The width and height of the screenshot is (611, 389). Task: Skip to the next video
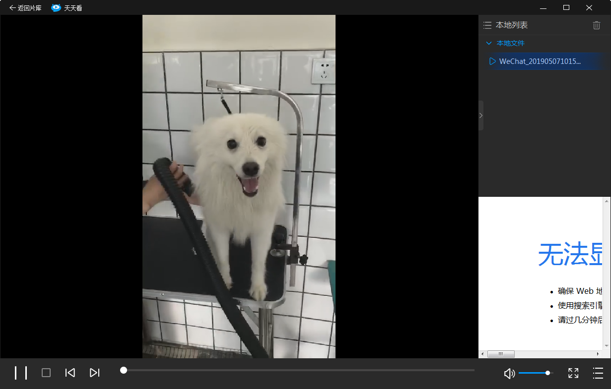(x=94, y=373)
